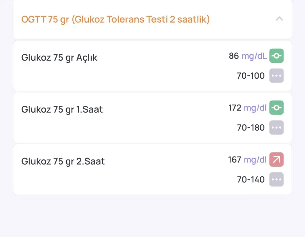Click green normal icon for 1.Saat glucose
Image resolution: width=305 pixels, height=237 pixels.
[x=276, y=108]
